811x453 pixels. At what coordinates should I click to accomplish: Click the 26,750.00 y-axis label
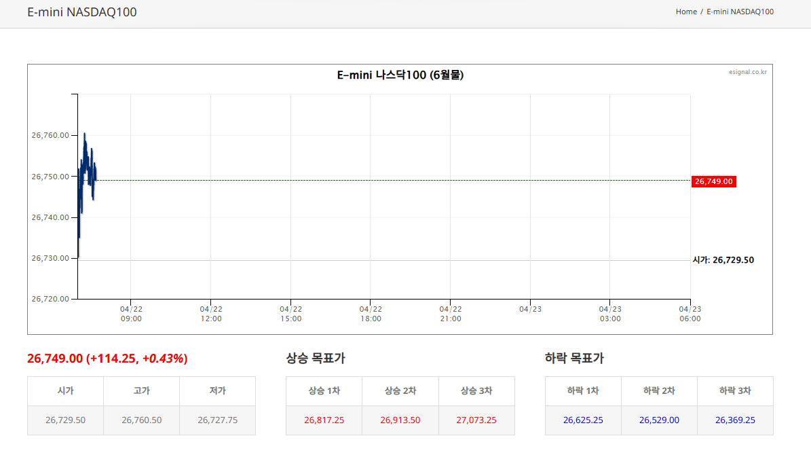pyautogui.click(x=50, y=177)
